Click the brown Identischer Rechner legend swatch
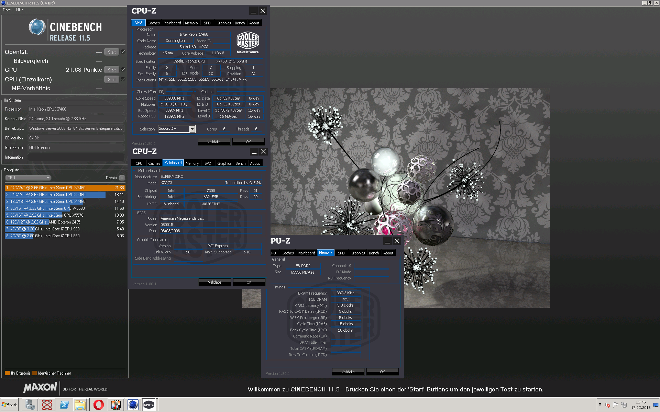 coord(34,373)
